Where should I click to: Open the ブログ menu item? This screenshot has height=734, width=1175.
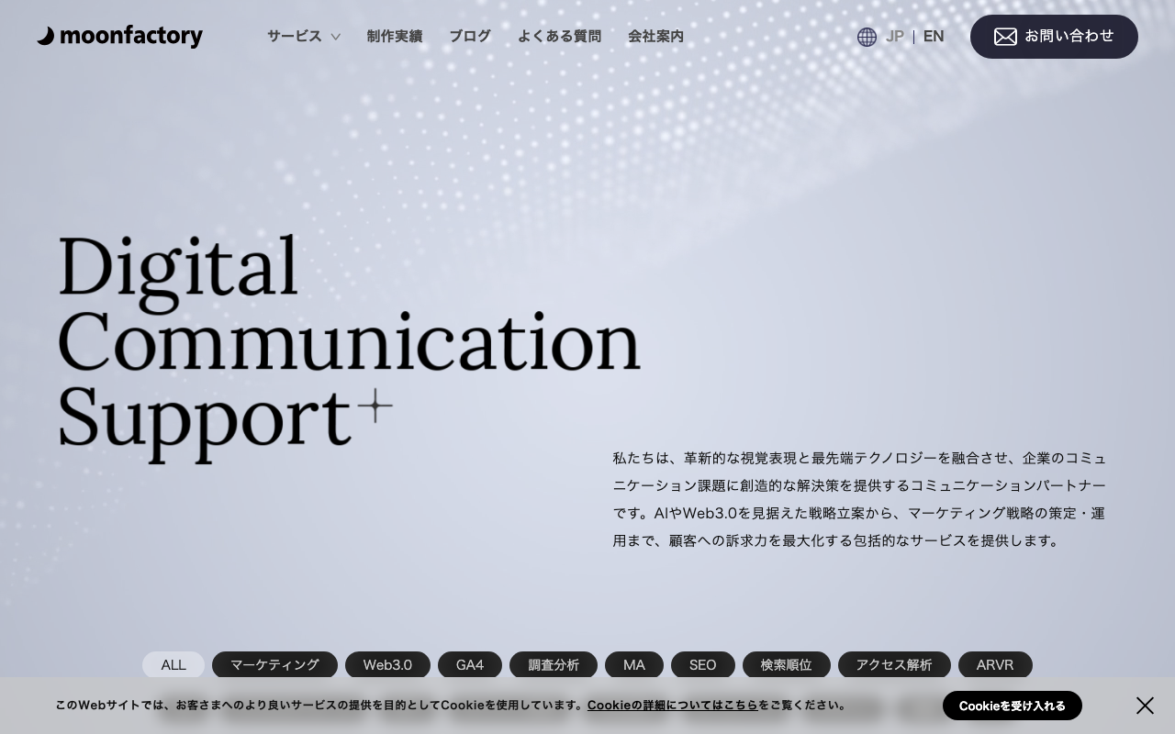pos(470,37)
